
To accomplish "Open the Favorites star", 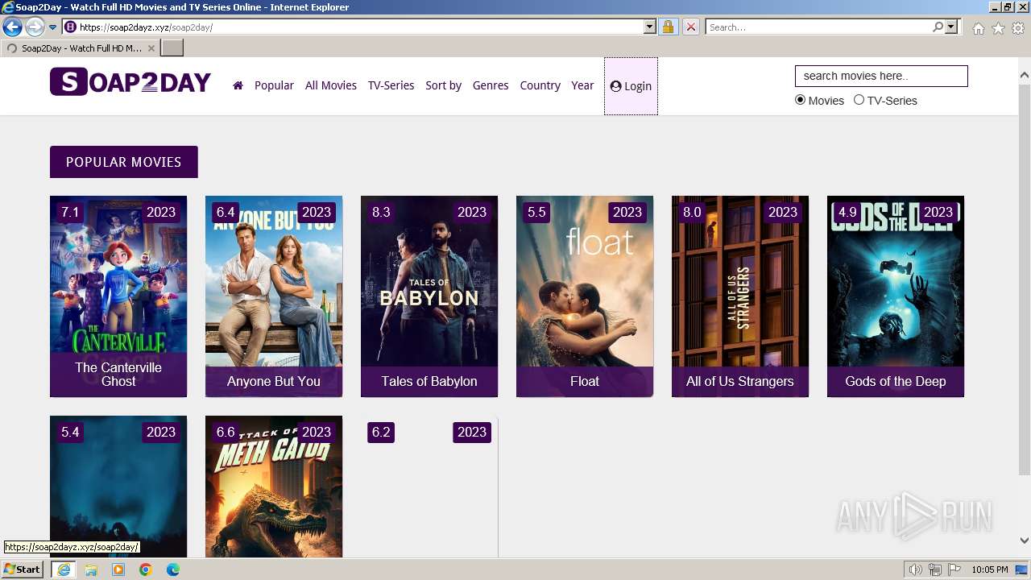I will 998,28.
